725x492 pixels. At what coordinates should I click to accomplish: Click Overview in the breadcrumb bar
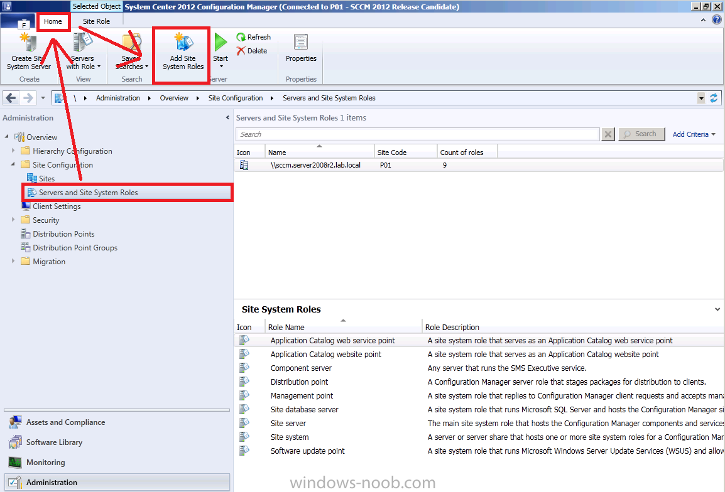174,98
